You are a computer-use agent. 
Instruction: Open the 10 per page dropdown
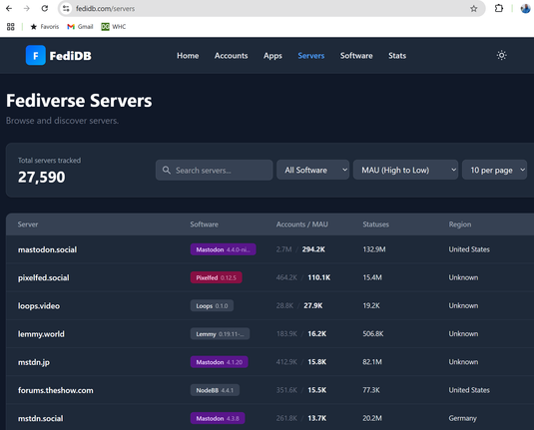[x=494, y=170]
